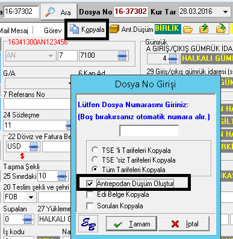The height and width of the screenshot is (239, 233).
Task: Click HALKALI GÜM customs name label
Action: (x=207, y=58)
